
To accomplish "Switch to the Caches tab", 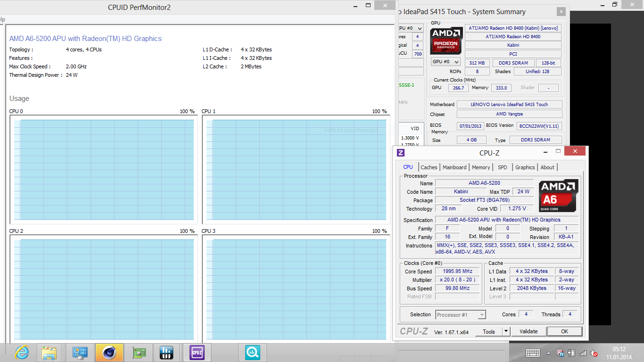I will [429, 167].
